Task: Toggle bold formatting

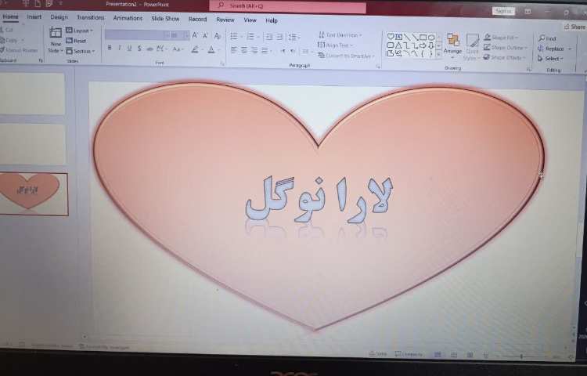Action: pyautogui.click(x=110, y=48)
